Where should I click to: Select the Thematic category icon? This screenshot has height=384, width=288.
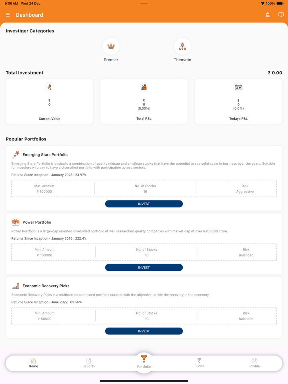[182, 46]
